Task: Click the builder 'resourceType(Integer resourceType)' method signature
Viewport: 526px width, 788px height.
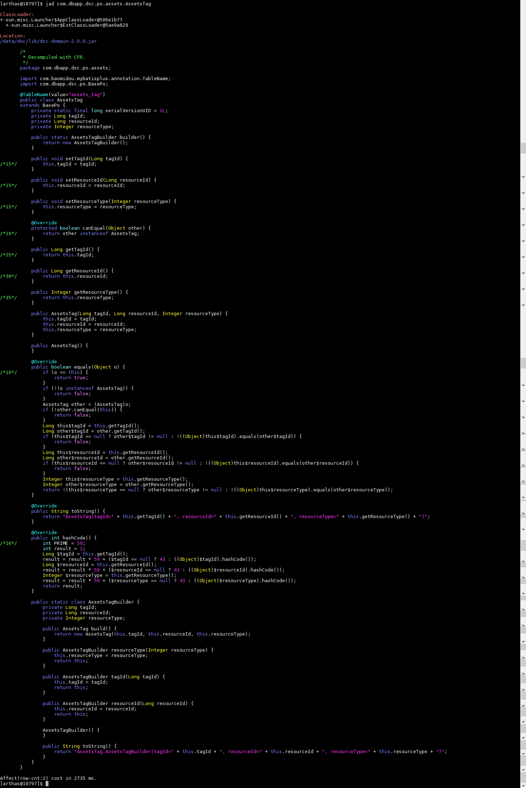Action: point(128,650)
